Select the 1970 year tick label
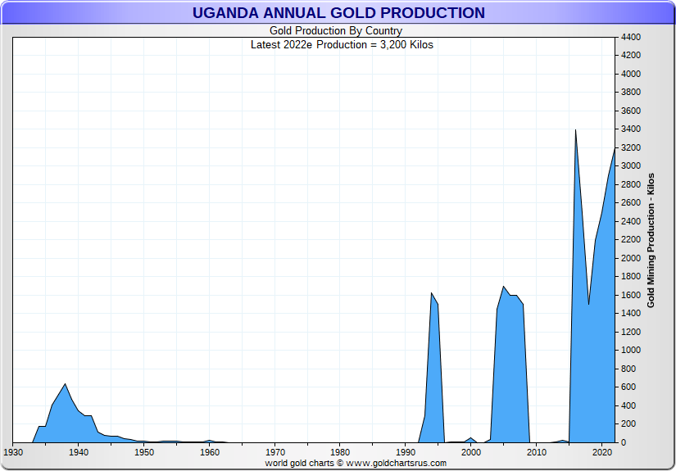The height and width of the screenshot is (471, 676). tap(275, 452)
